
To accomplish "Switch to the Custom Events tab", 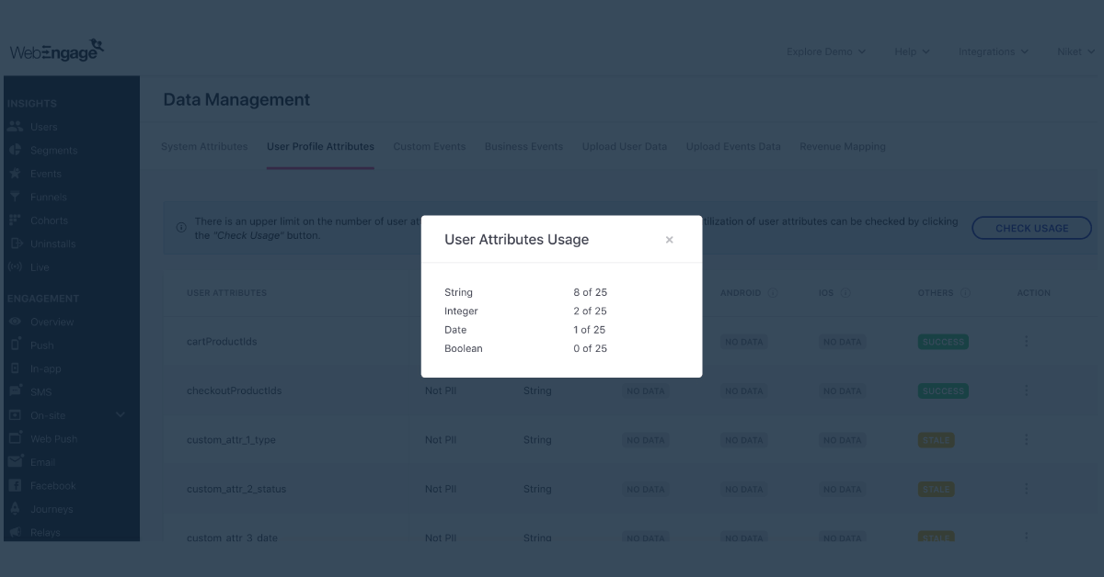I will pos(429,147).
